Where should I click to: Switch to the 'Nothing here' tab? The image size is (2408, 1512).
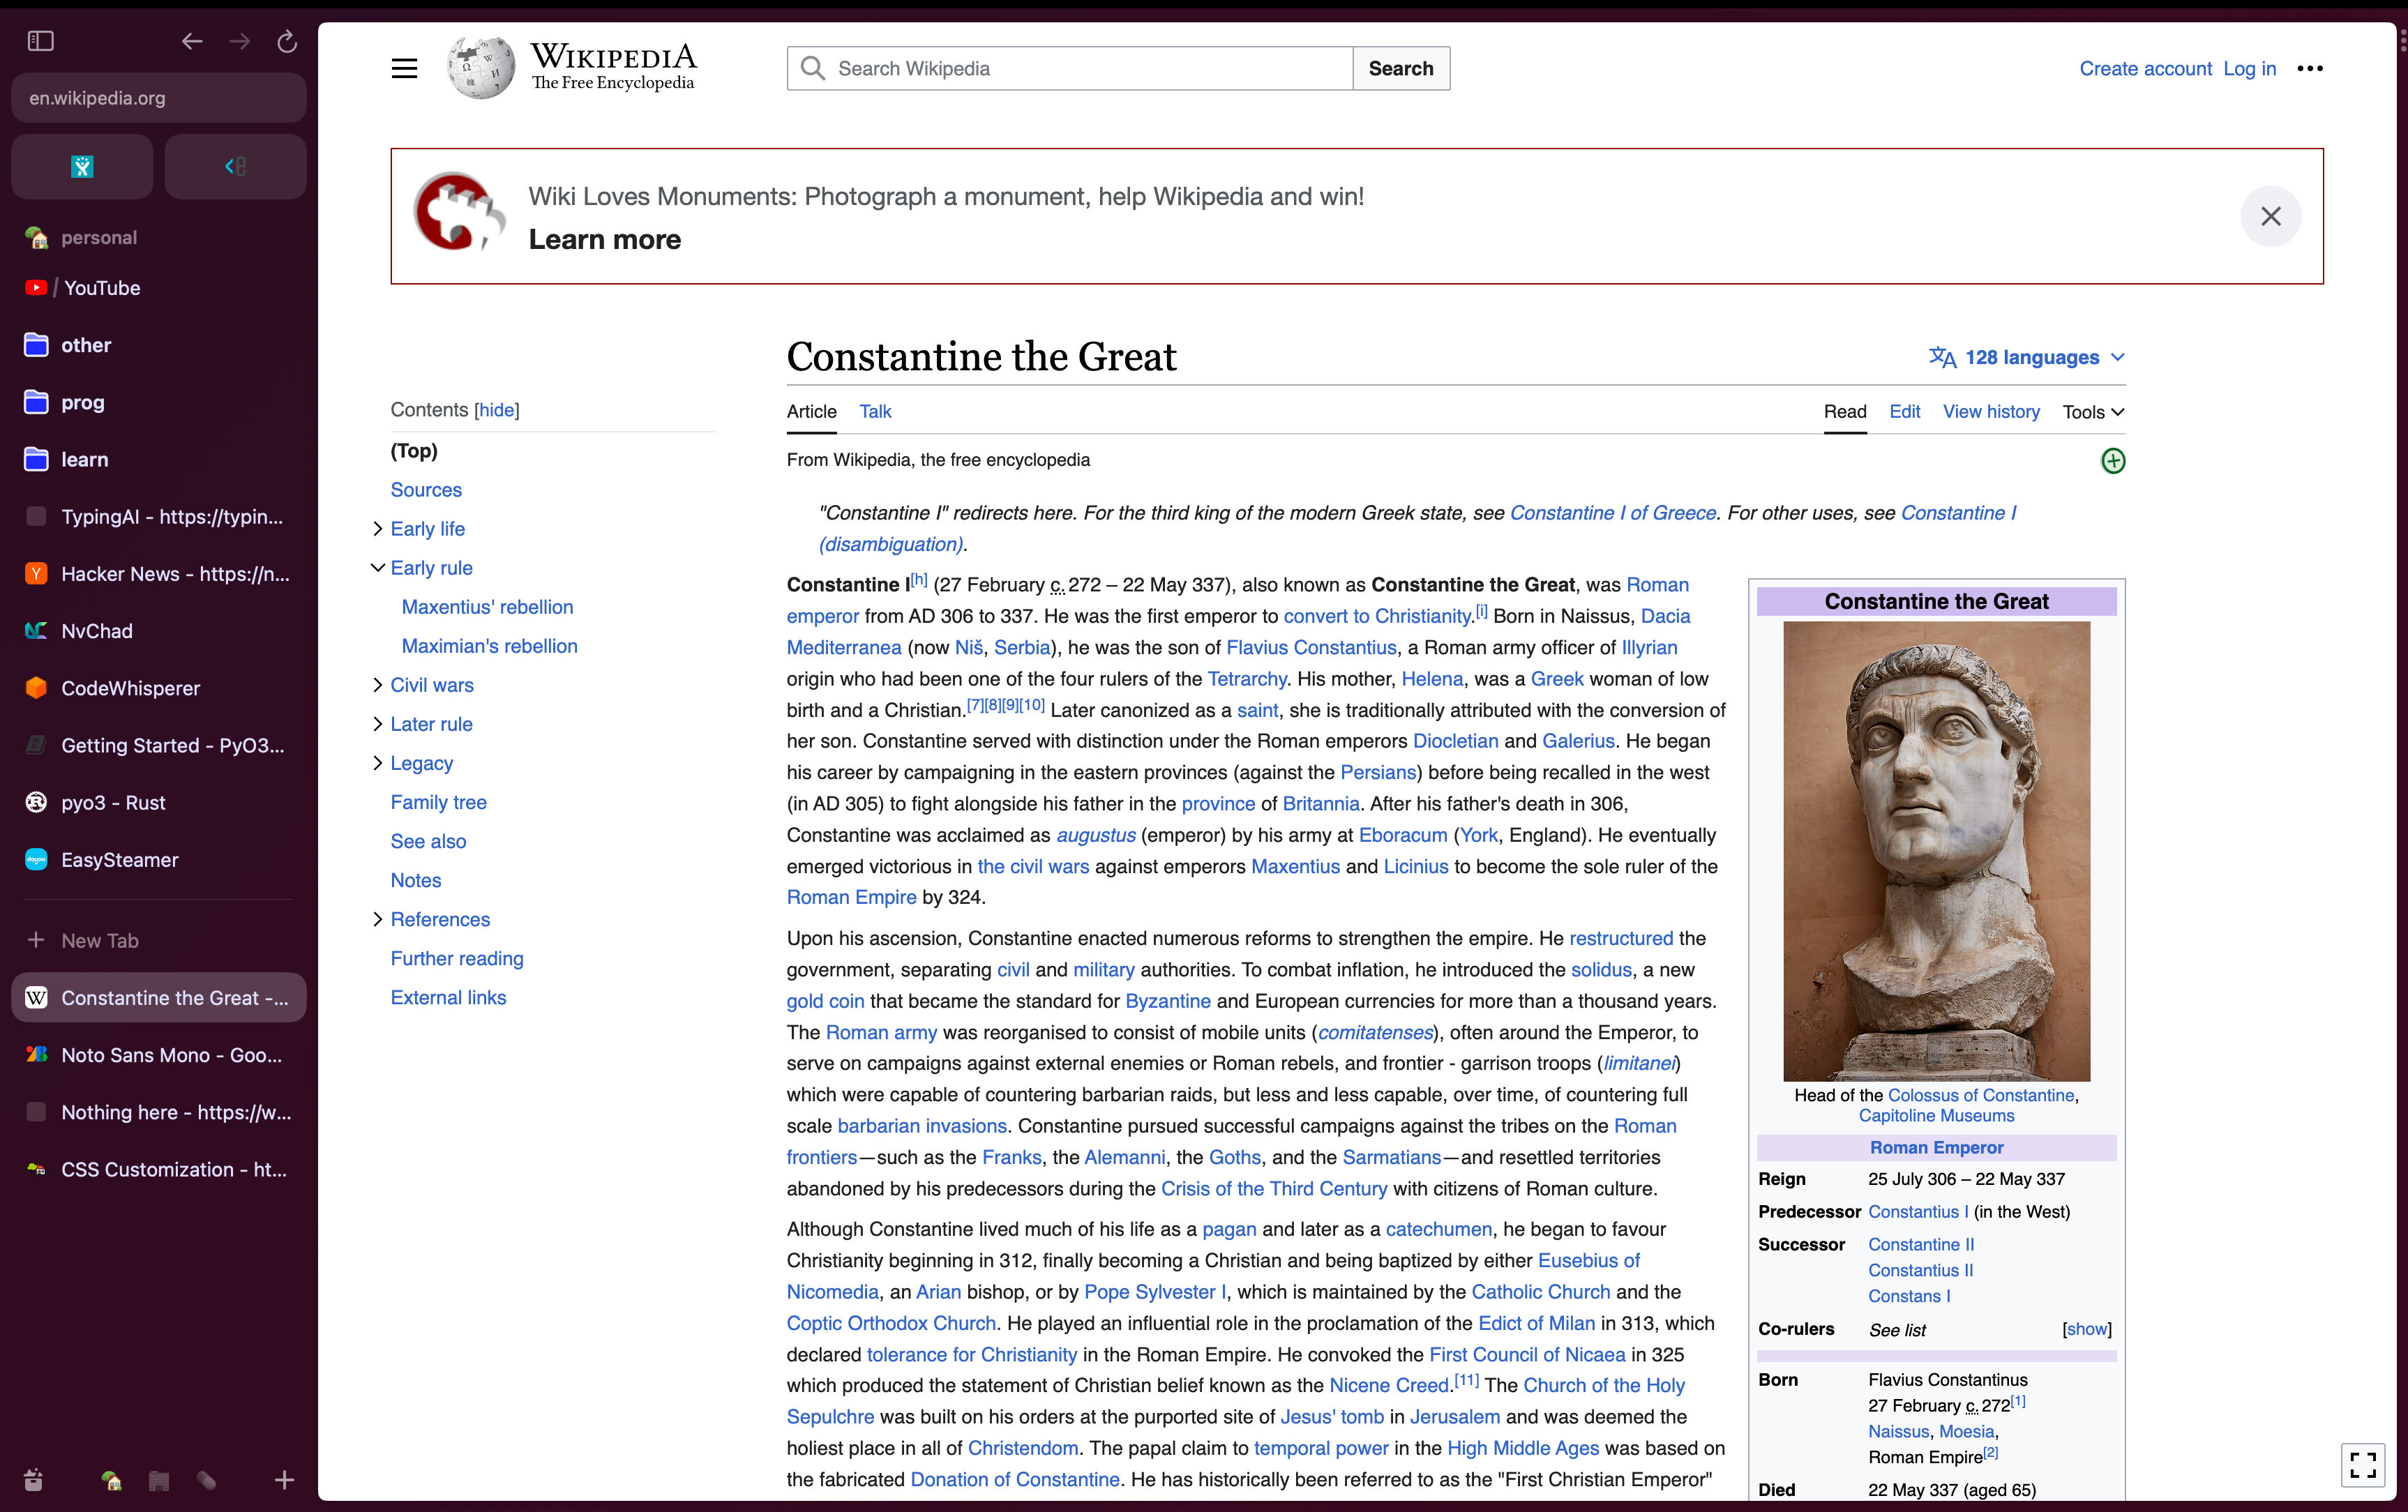click(x=159, y=1112)
